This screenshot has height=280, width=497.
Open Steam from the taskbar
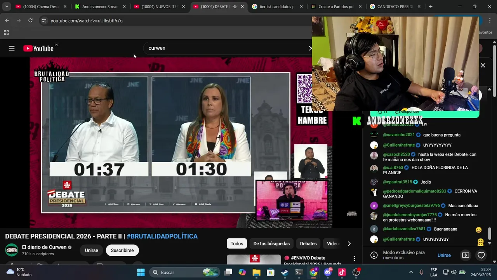(285, 272)
